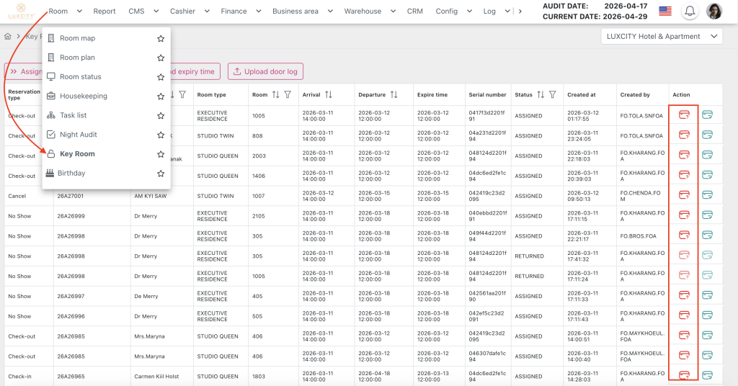Click the filter icon in Room column
The image size is (738, 386).
288,94
